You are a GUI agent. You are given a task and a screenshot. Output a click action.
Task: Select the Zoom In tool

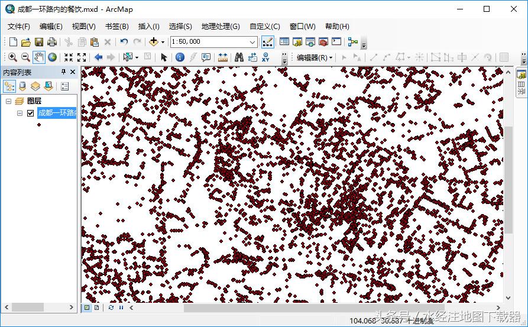[12, 57]
